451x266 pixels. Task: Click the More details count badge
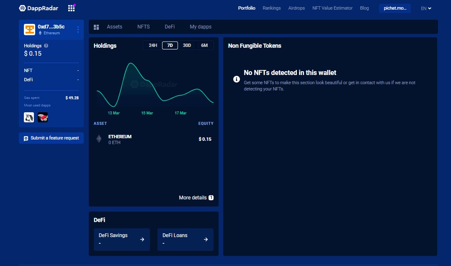click(211, 198)
